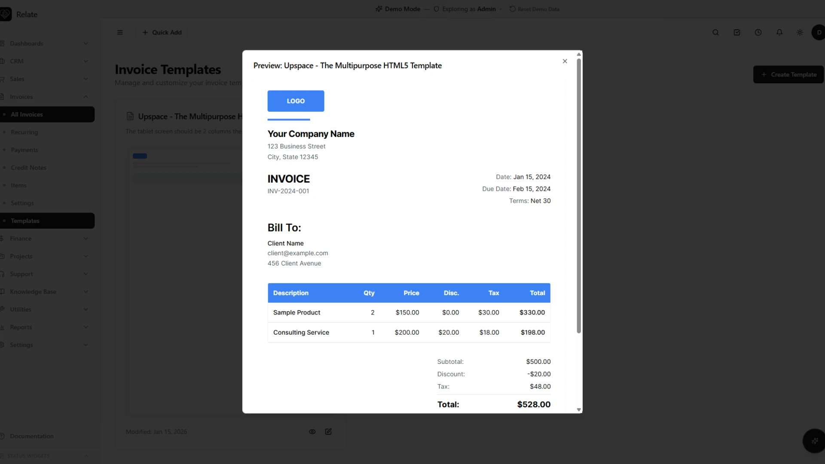Open the notifications bell
Image resolution: width=825 pixels, height=464 pixels.
pyautogui.click(x=779, y=32)
